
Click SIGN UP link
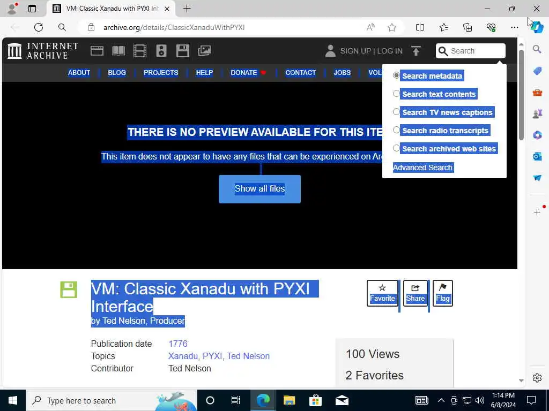(x=355, y=51)
